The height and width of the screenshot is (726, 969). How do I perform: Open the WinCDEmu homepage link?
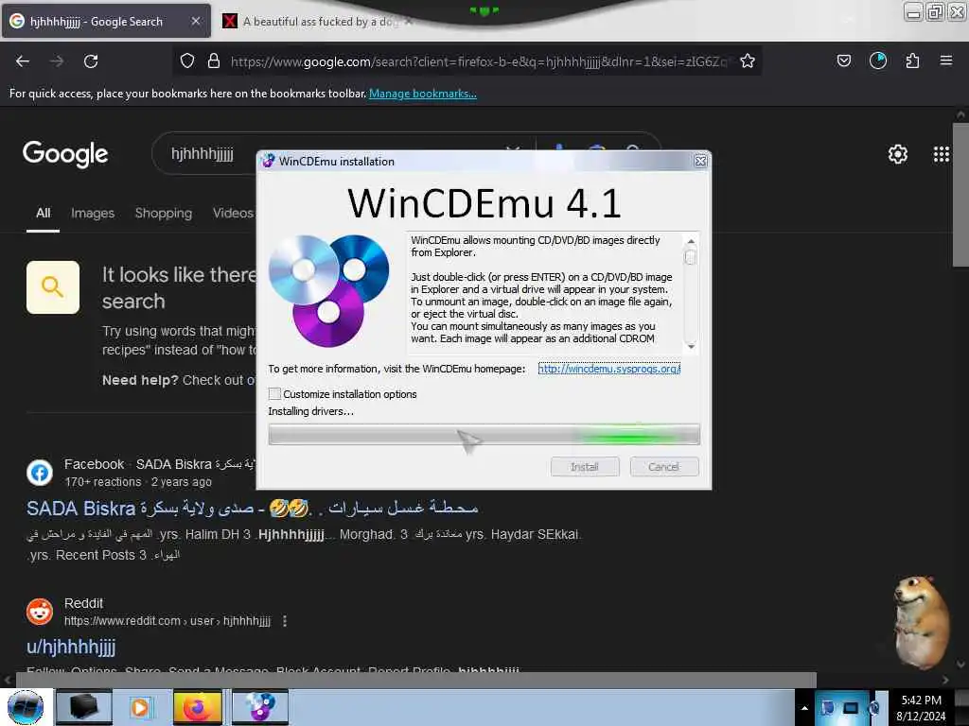click(609, 369)
